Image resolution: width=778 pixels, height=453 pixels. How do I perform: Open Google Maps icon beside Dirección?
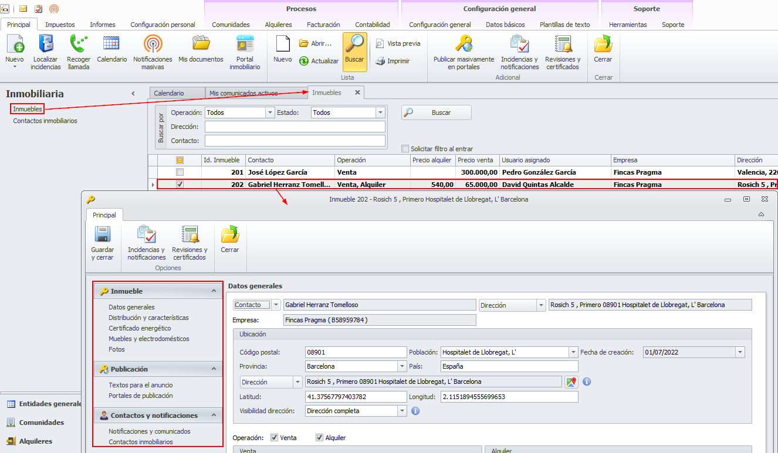(571, 382)
